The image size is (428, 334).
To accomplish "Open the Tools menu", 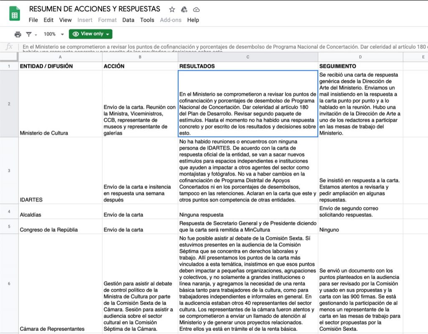I will [147, 20].
